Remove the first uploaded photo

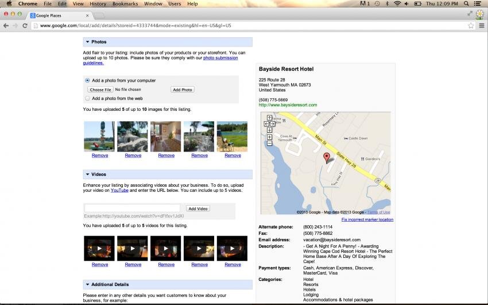tap(100, 155)
